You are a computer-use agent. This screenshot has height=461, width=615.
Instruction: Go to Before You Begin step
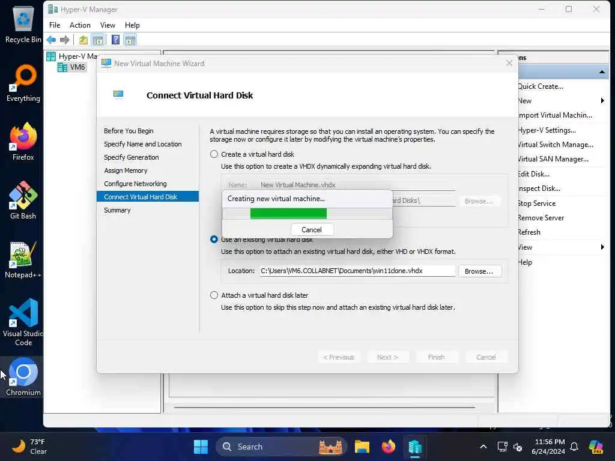coord(129,131)
